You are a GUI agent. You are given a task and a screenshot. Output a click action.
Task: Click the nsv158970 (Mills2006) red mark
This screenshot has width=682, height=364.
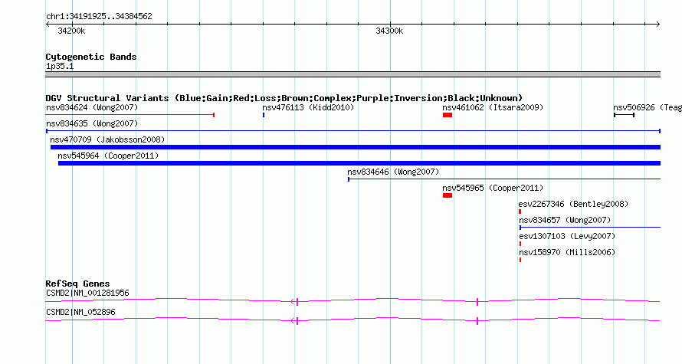pyautogui.click(x=520, y=260)
